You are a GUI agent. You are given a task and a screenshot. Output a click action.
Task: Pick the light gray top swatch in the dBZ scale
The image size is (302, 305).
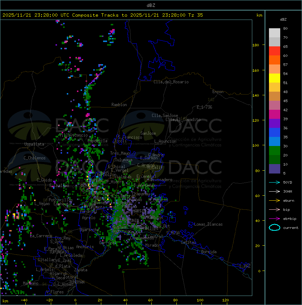(274, 33)
